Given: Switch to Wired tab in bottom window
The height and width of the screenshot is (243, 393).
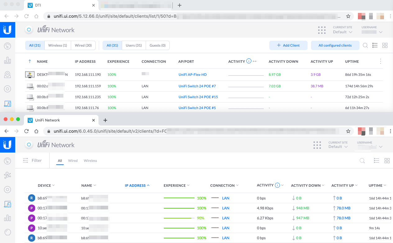Looking at the screenshot, I should point(73,161).
